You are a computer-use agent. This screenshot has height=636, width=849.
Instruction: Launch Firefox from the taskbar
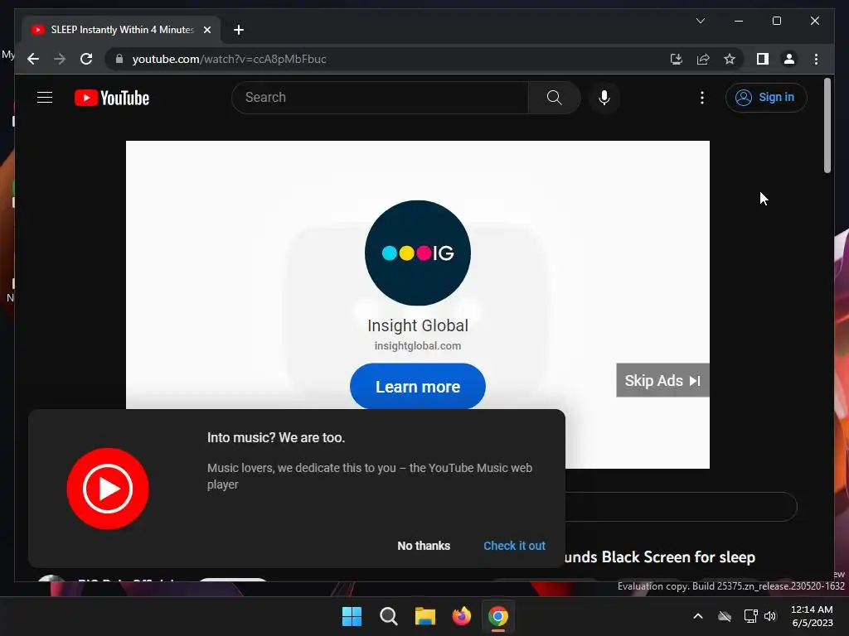pos(461,616)
